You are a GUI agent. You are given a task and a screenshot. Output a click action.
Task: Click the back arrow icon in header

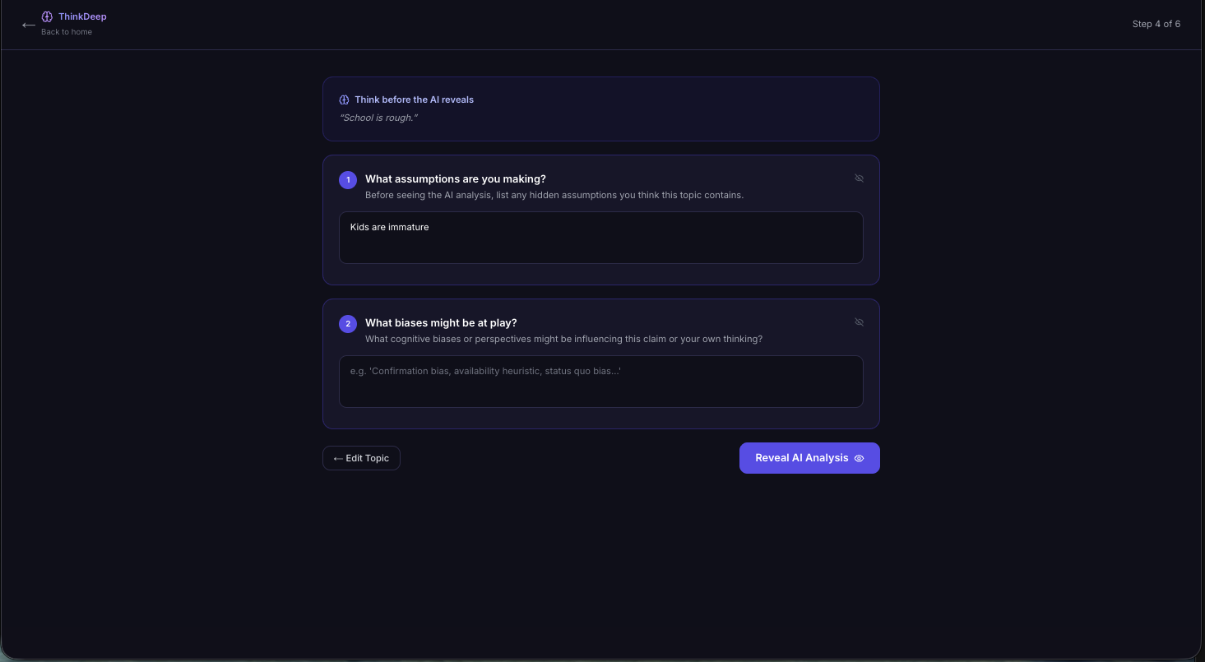(28, 25)
